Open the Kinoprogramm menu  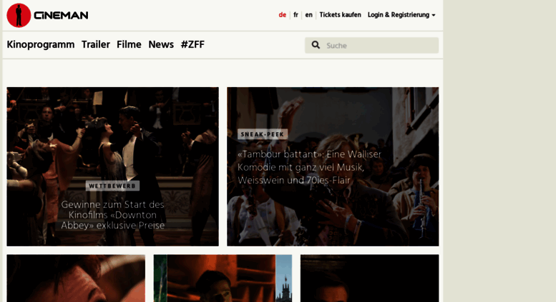pos(41,44)
